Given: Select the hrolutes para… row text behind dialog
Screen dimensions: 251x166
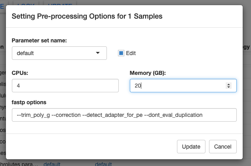Looking at the screenshot, I should coord(19,164).
